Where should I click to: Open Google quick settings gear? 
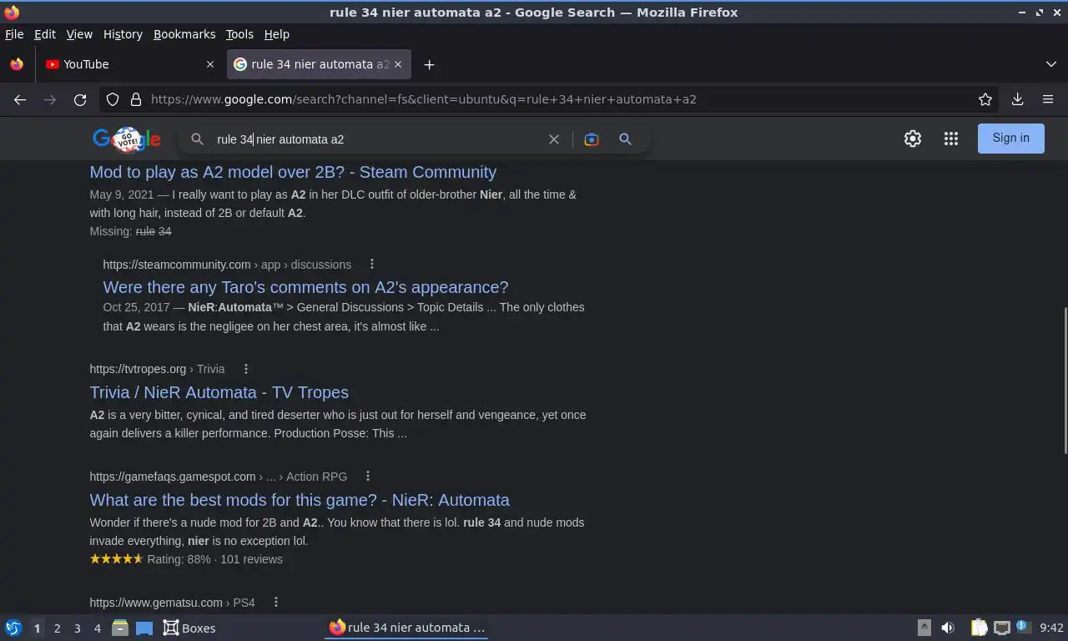913,139
